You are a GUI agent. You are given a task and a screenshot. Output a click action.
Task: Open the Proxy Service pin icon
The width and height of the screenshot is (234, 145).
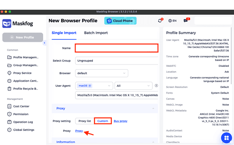pyautogui.click(x=9, y=73)
